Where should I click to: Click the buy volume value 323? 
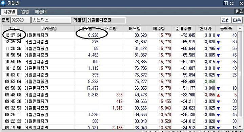[x=120, y=95]
